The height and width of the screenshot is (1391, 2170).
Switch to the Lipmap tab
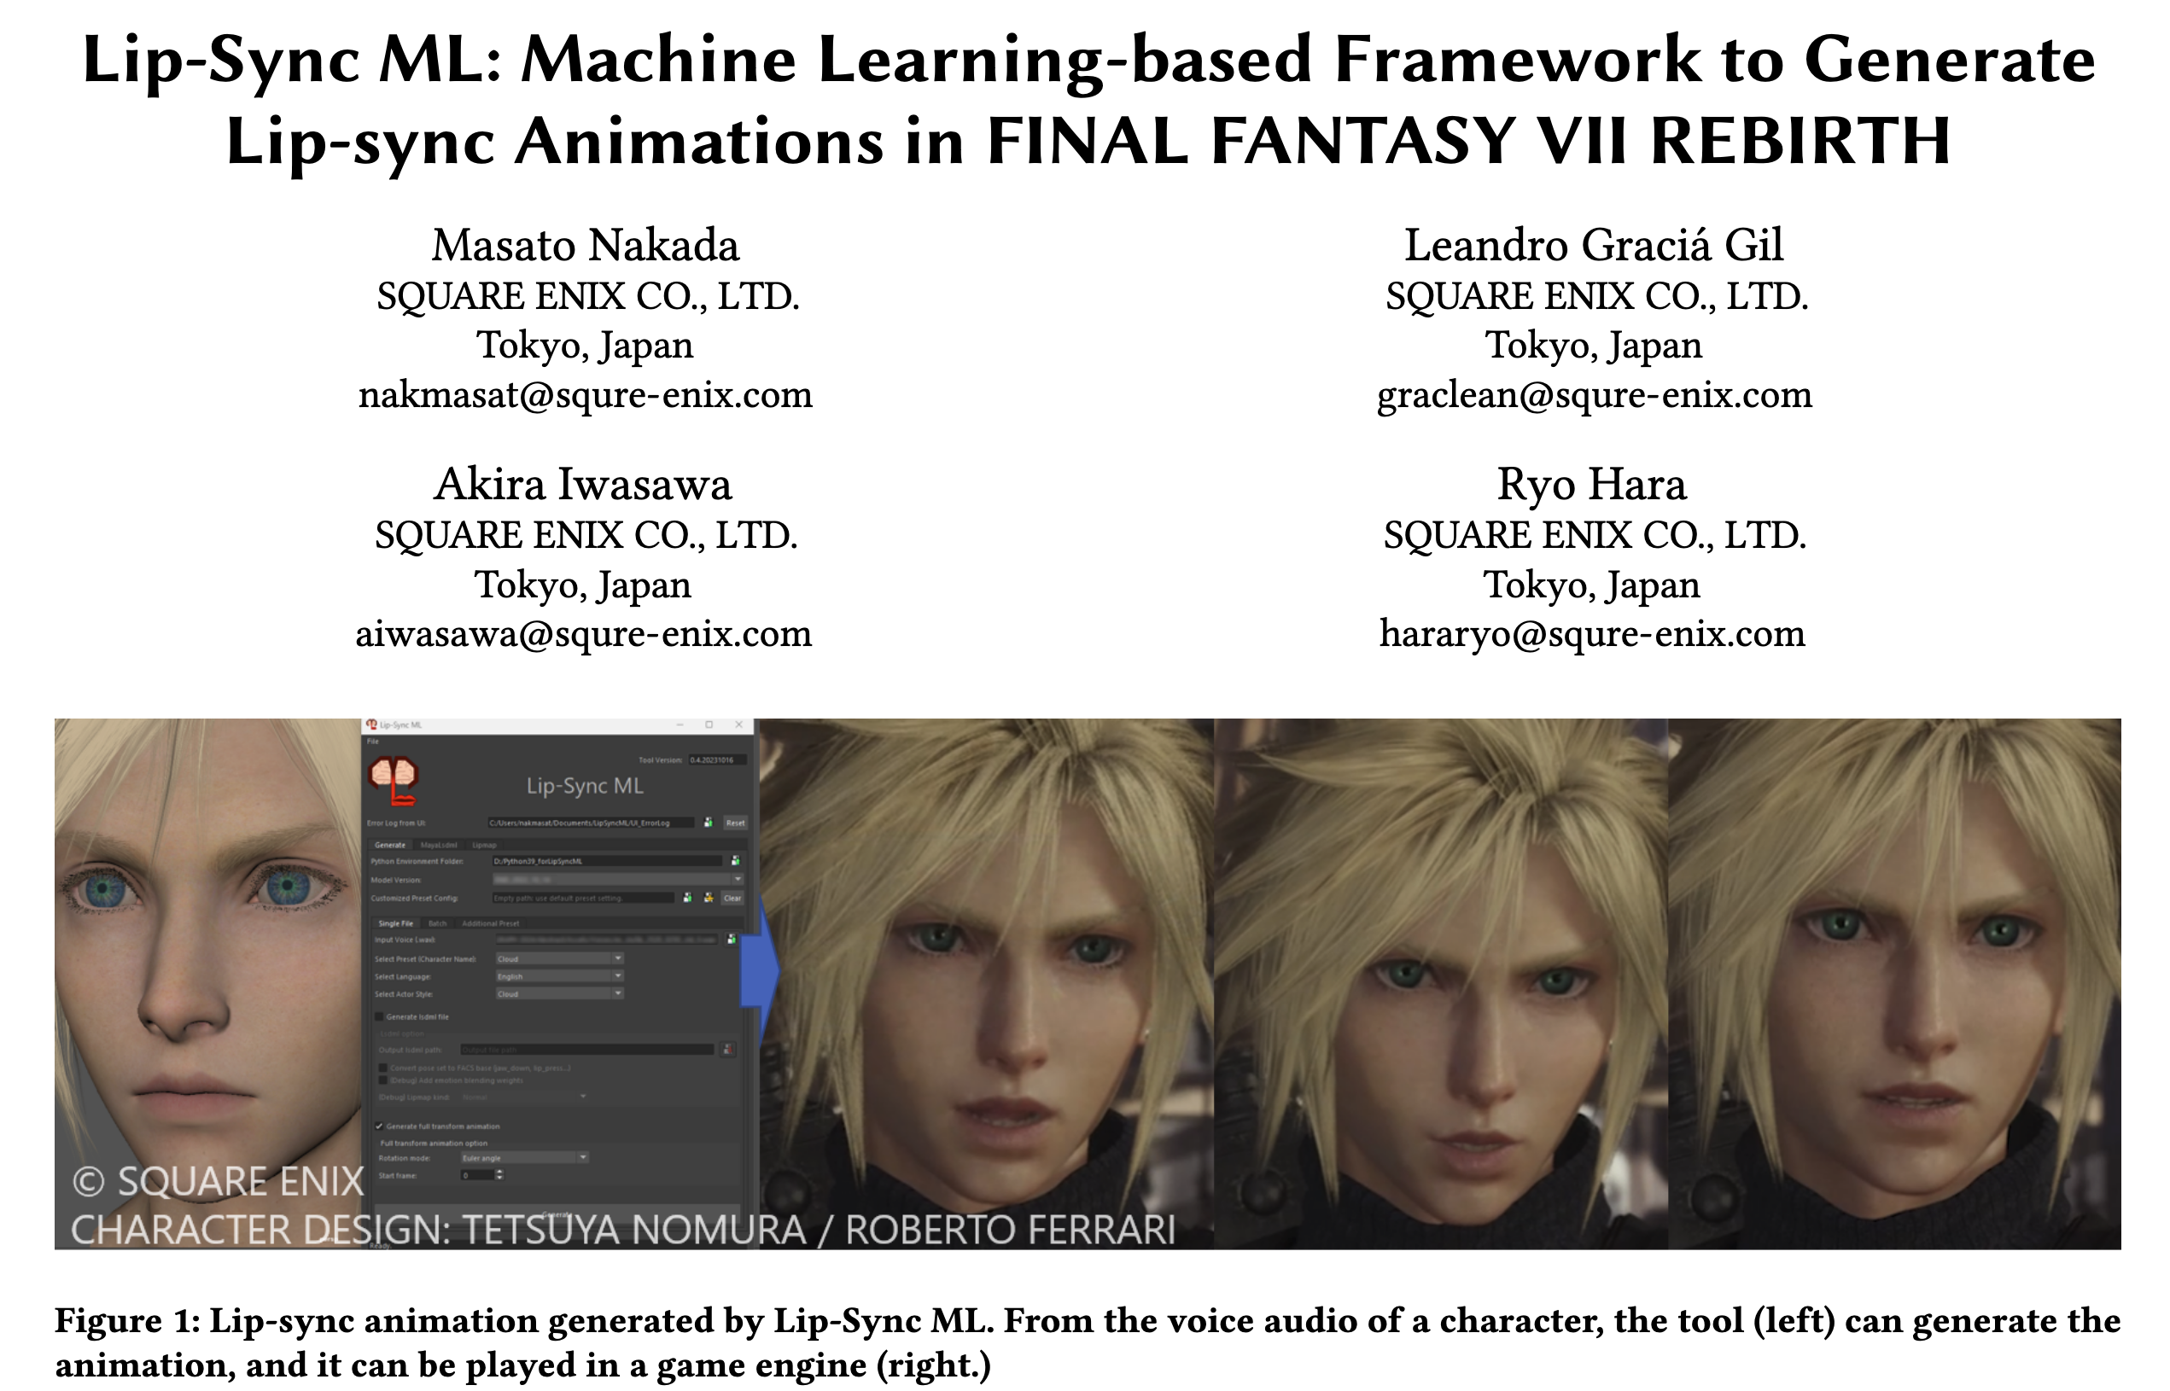pyautogui.click(x=484, y=845)
